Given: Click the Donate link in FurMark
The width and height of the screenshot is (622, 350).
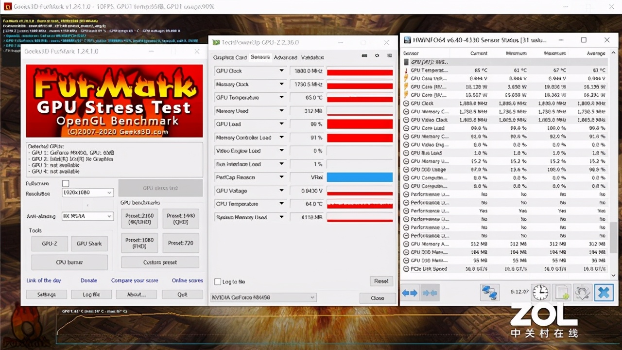Looking at the screenshot, I should (x=89, y=280).
